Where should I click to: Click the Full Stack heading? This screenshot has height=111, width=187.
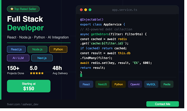[x=25, y=19]
